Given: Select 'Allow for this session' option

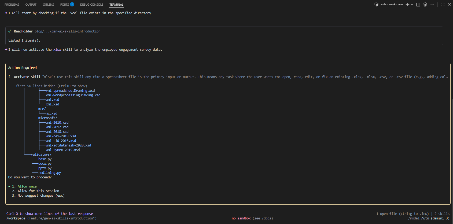Looking at the screenshot, I should click(x=38, y=191).
